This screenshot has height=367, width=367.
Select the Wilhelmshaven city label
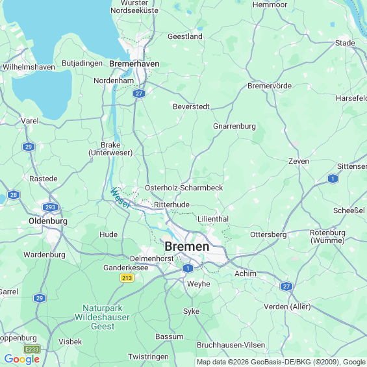[x=29, y=67]
